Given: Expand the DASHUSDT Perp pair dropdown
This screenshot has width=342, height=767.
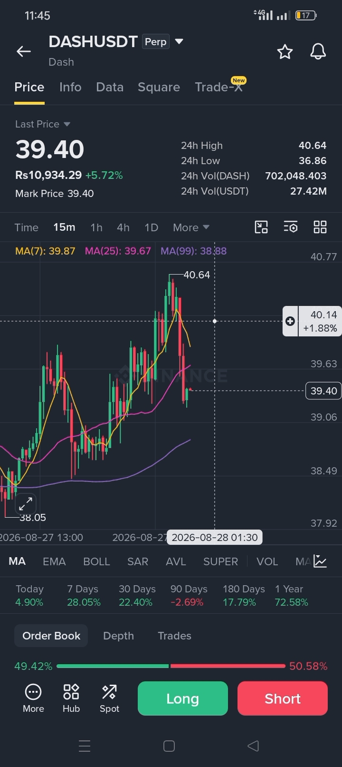Looking at the screenshot, I should click(179, 42).
